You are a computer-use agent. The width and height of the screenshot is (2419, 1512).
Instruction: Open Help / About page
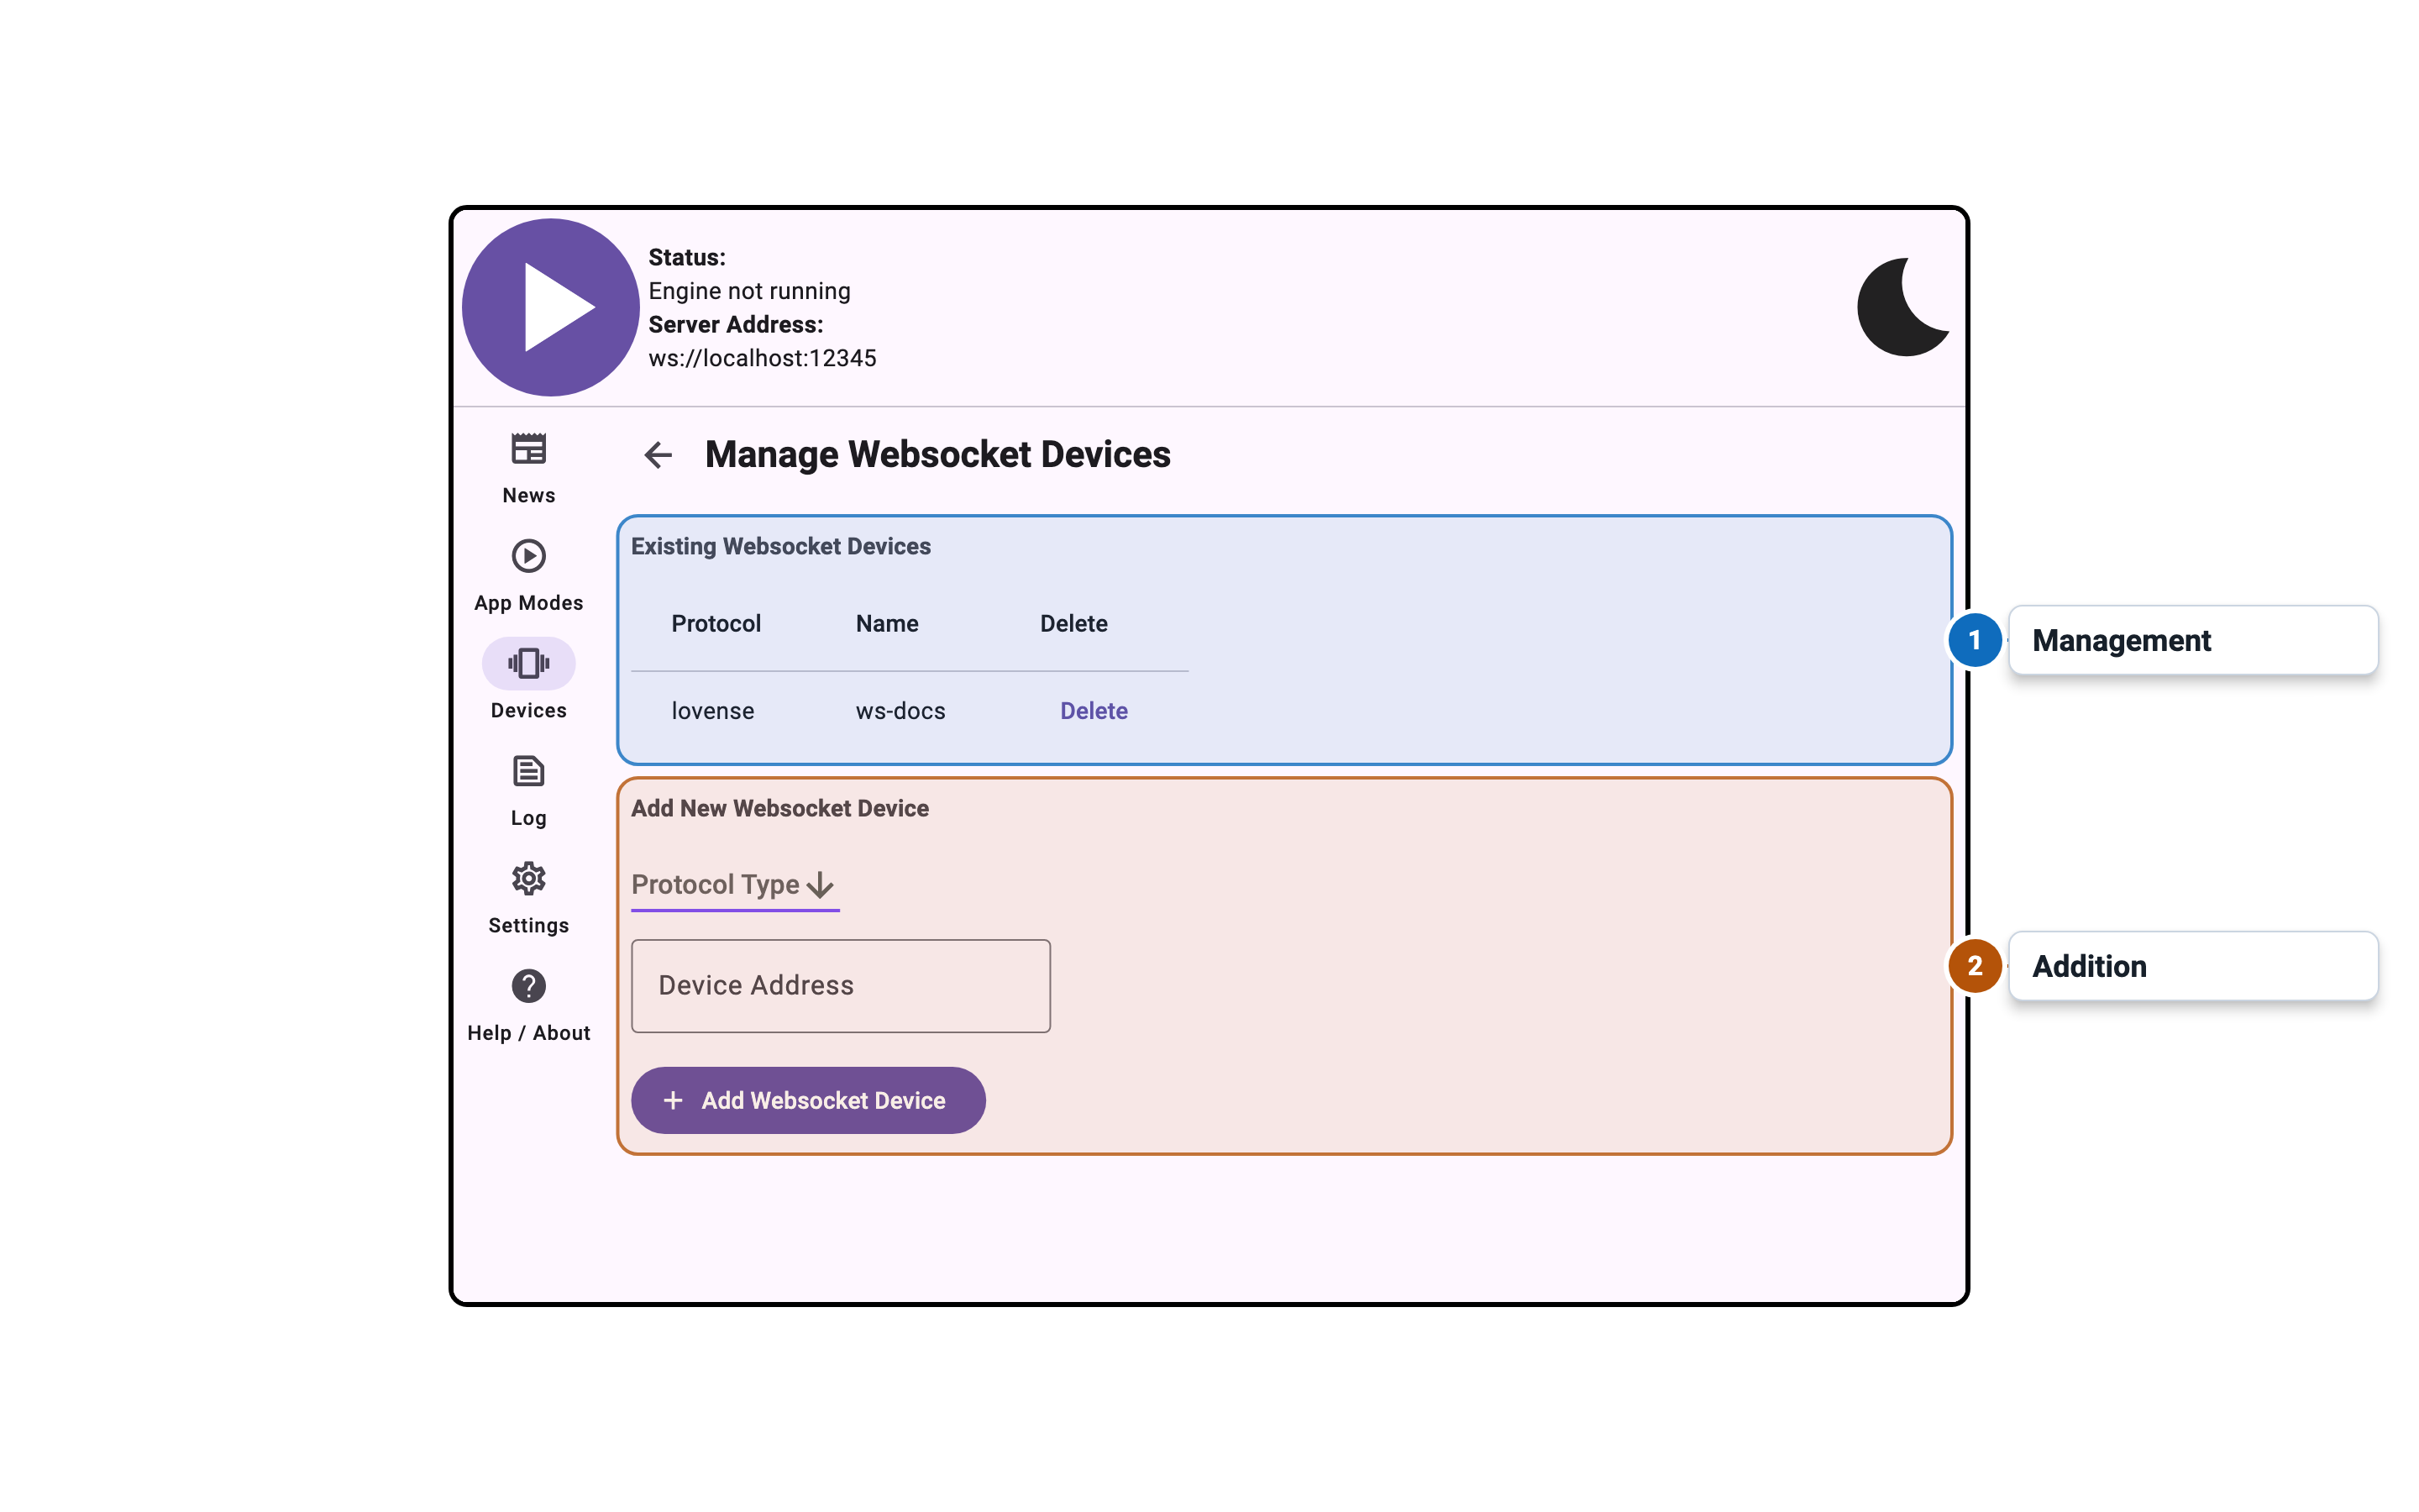click(x=527, y=1006)
